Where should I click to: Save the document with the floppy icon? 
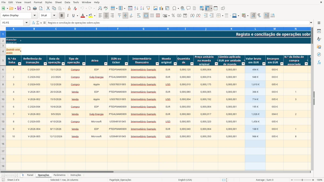coord(19,8)
